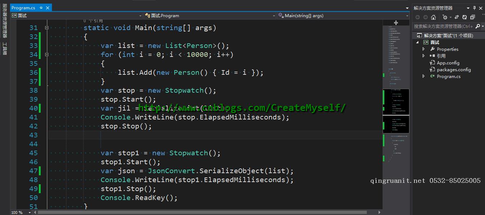Click the Refresh icon in Solution Explorer
Image resolution: width=485 pixels, height=215 pixels.
coord(465,17)
